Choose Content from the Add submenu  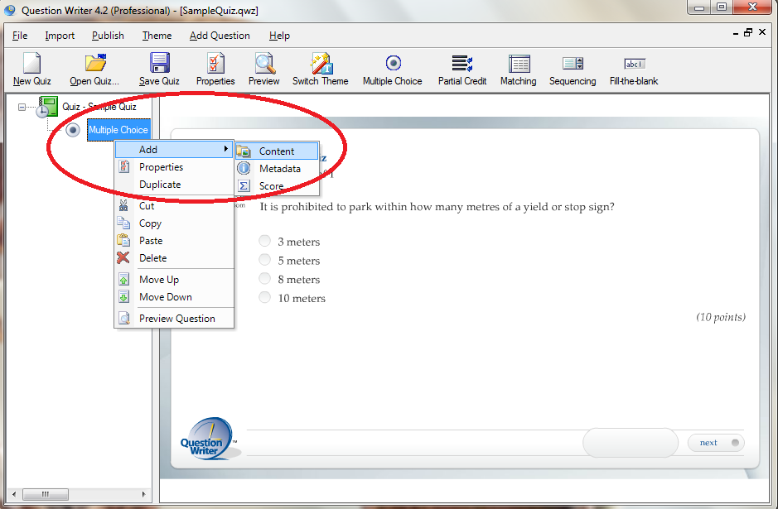[277, 151]
